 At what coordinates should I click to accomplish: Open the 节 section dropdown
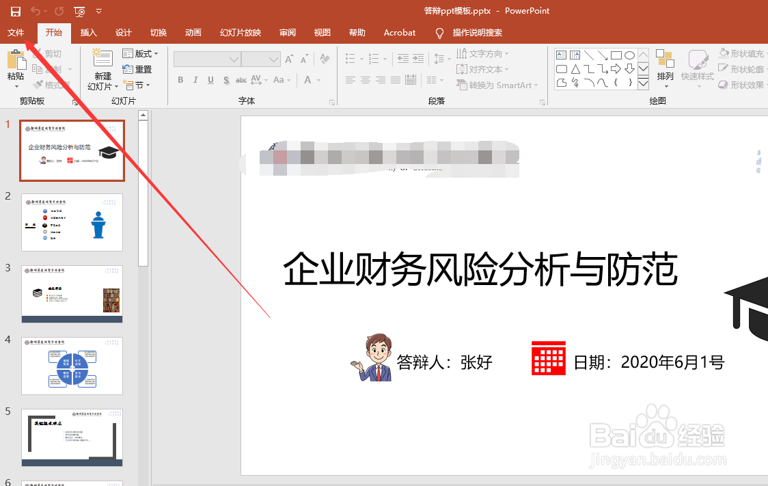tap(136, 85)
